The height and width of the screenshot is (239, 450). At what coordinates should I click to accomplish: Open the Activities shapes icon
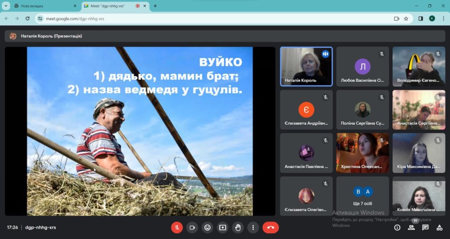click(x=440, y=228)
